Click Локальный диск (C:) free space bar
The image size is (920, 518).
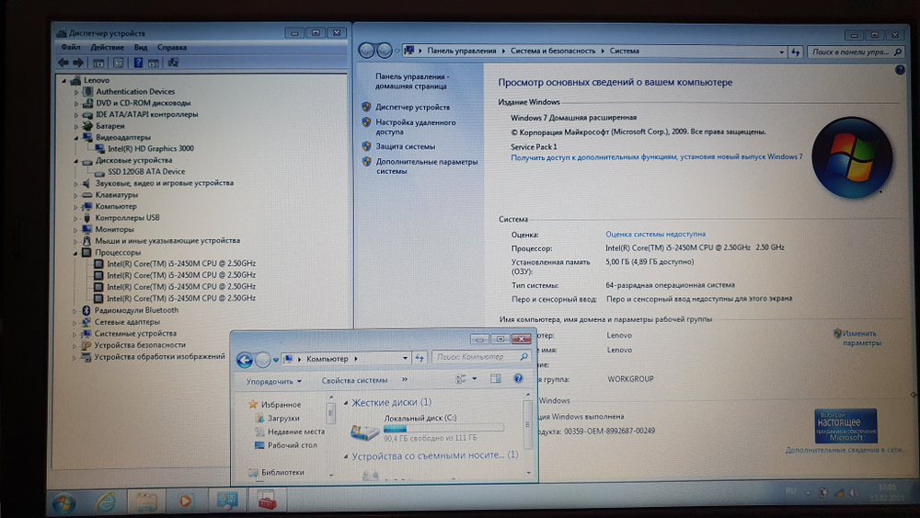point(443,428)
